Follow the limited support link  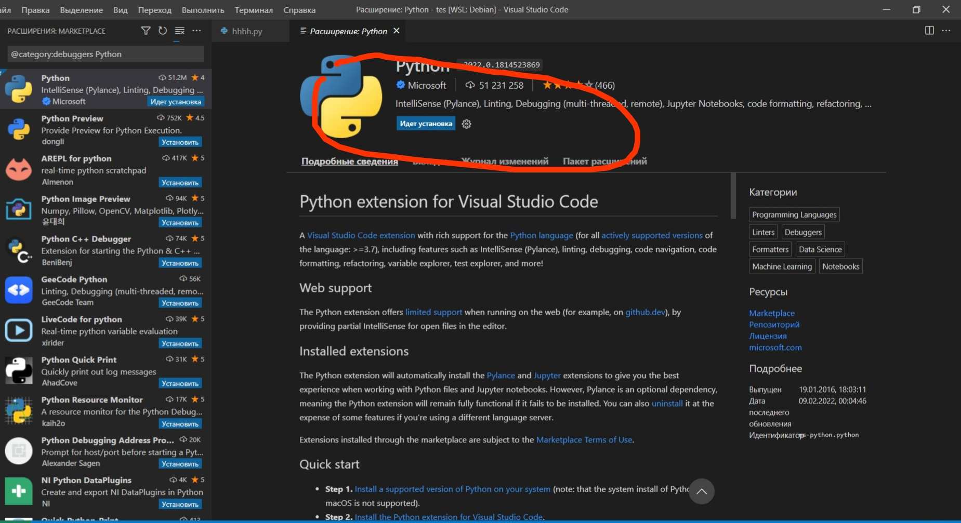(x=433, y=312)
